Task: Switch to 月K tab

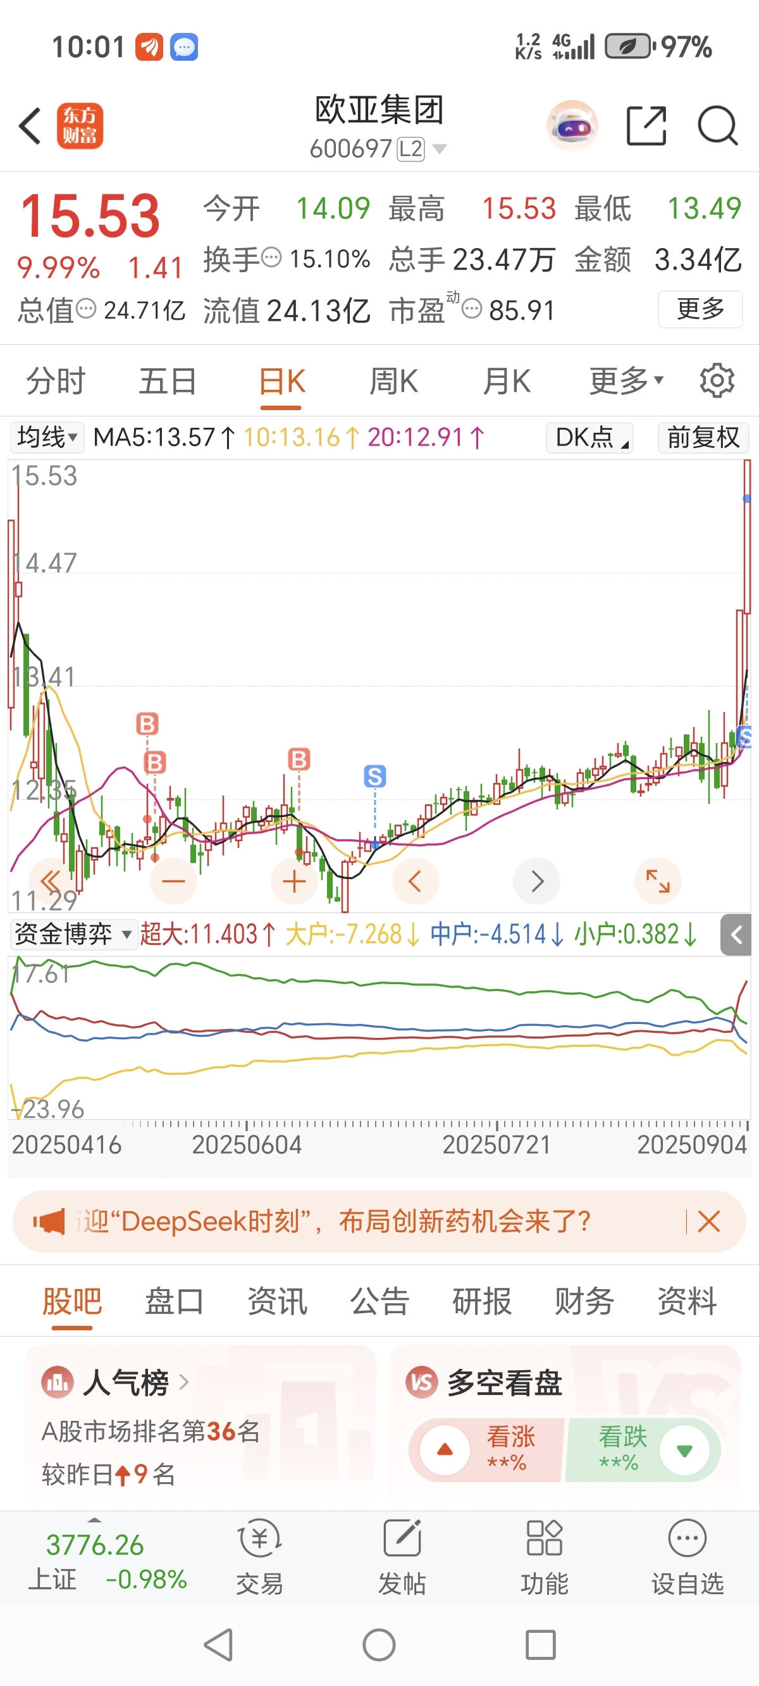Action: [x=507, y=381]
